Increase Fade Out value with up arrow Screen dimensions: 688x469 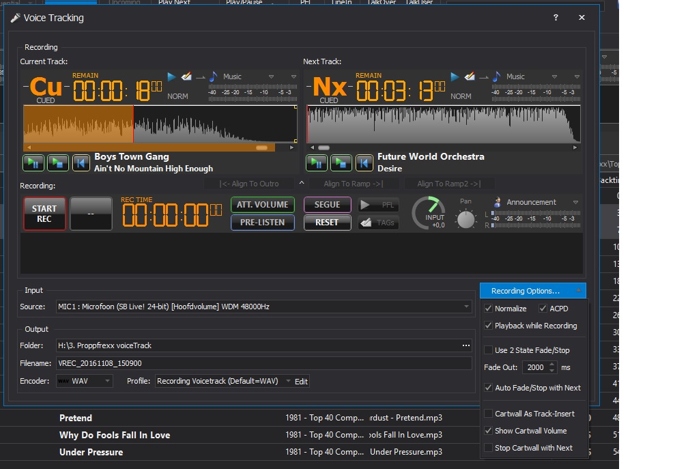[x=552, y=364]
